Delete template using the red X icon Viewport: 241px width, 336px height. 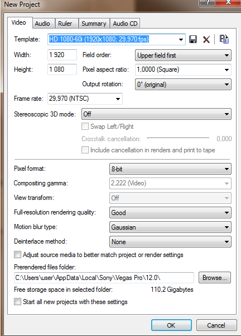(x=206, y=39)
